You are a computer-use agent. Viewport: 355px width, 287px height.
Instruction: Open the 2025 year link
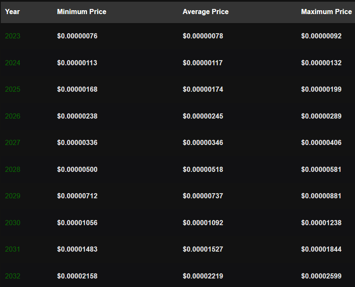click(13, 89)
